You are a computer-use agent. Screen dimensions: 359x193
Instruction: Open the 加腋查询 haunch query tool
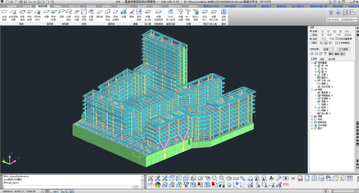click(69, 15)
